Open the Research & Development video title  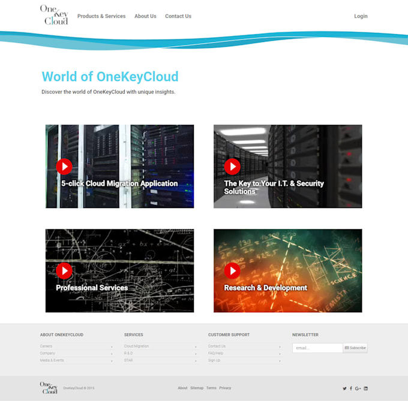tap(265, 288)
